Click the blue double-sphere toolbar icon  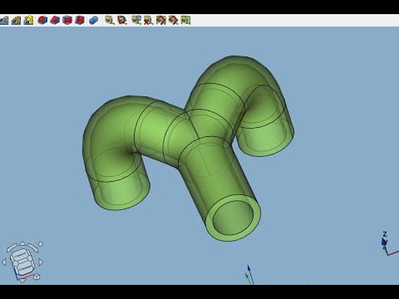[x=94, y=20]
